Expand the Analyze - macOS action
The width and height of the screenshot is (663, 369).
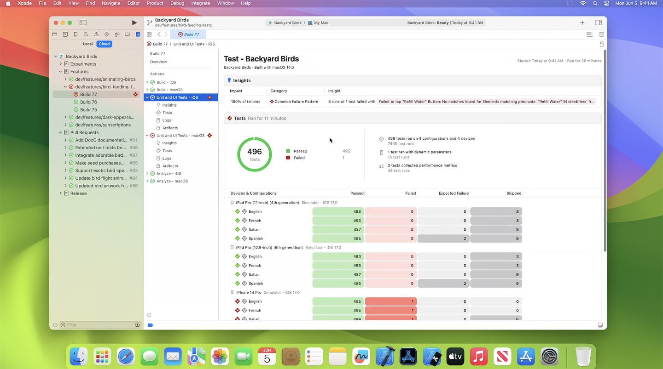[147, 181]
